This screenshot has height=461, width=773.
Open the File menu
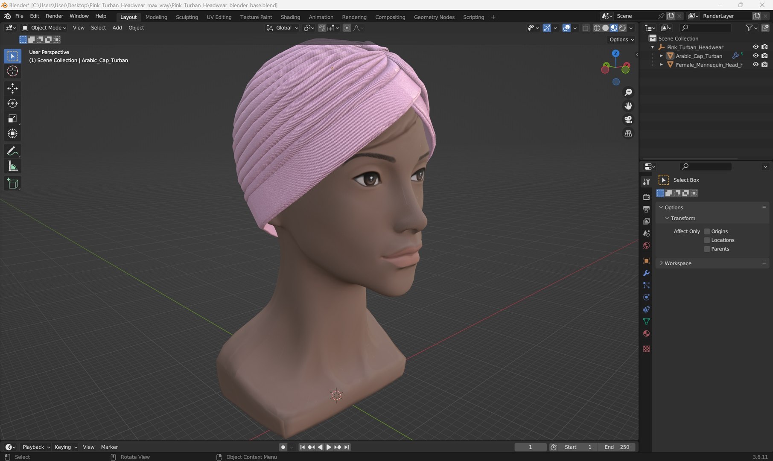coord(19,16)
